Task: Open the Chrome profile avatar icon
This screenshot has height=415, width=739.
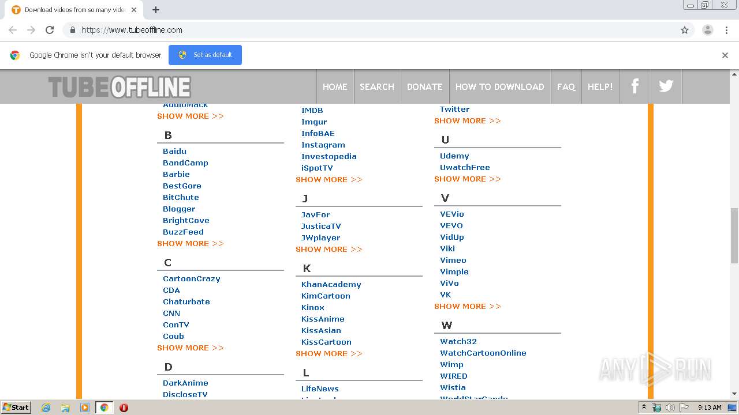Action: 707,30
